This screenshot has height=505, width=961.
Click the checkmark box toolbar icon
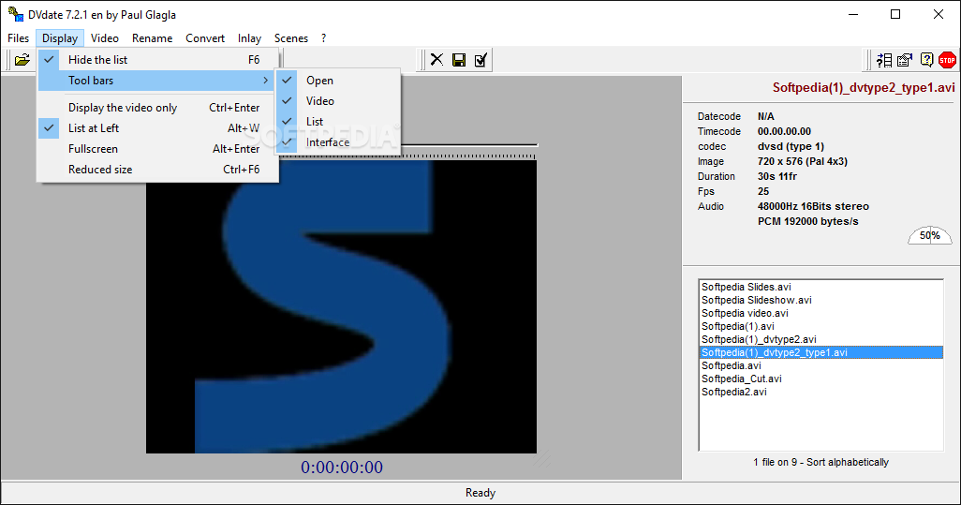pyautogui.click(x=480, y=60)
